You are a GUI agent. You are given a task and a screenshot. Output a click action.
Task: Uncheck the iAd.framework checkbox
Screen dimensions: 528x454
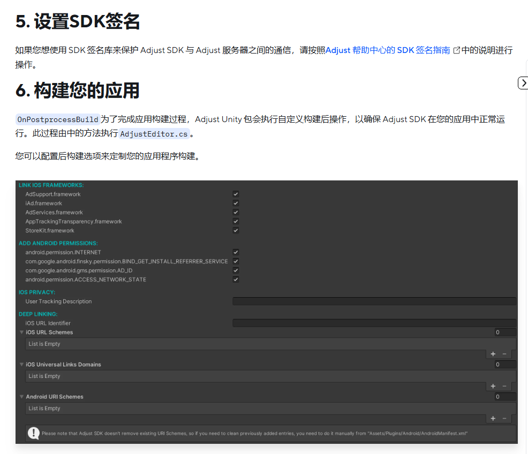point(236,203)
